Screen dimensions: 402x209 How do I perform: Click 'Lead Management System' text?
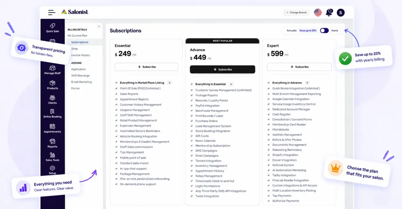(213, 126)
